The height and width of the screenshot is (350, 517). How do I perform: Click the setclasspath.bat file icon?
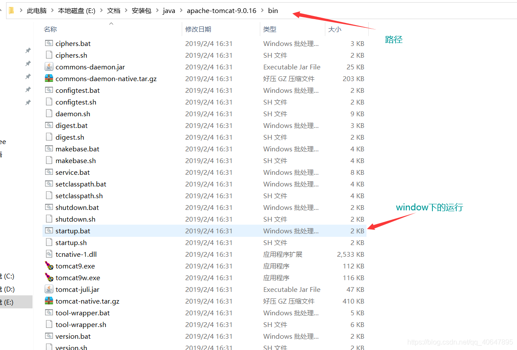pyautogui.click(x=49, y=184)
